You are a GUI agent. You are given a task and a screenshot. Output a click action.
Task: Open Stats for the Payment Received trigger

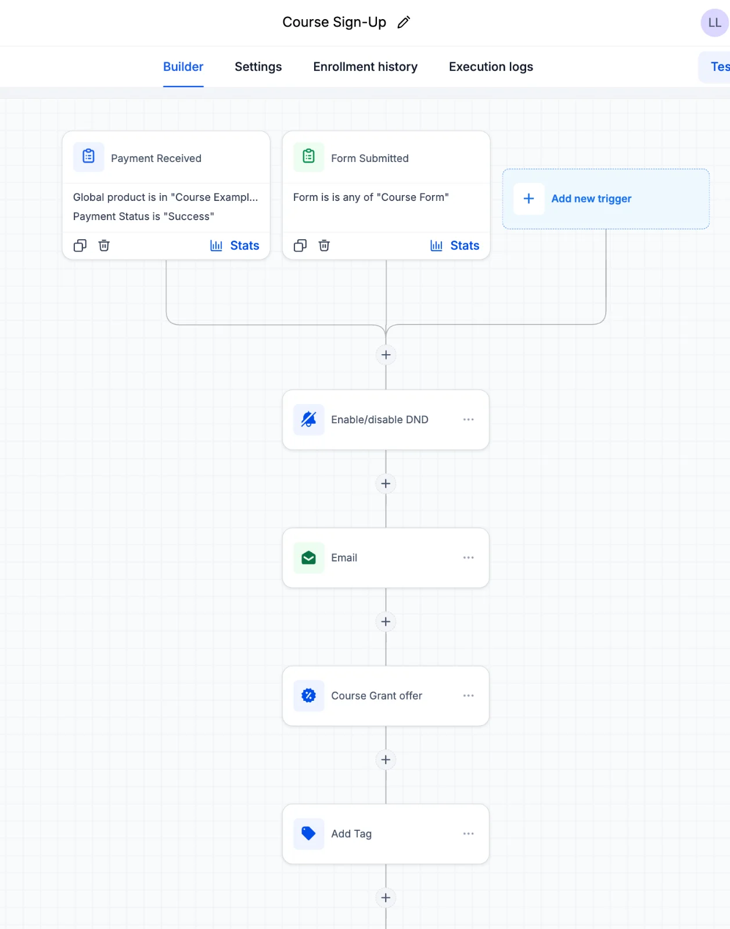click(235, 246)
